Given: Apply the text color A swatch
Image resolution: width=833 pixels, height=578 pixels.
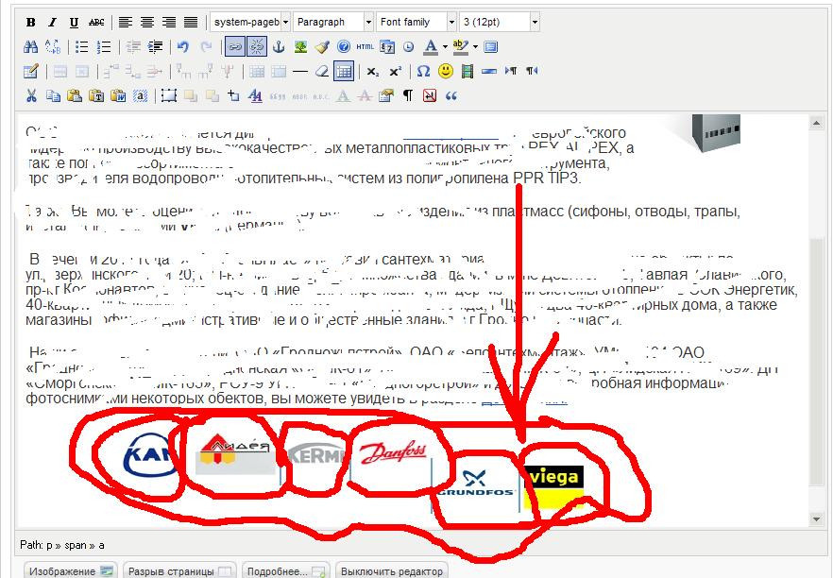Looking at the screenshot, I should (x=431, y=47).
